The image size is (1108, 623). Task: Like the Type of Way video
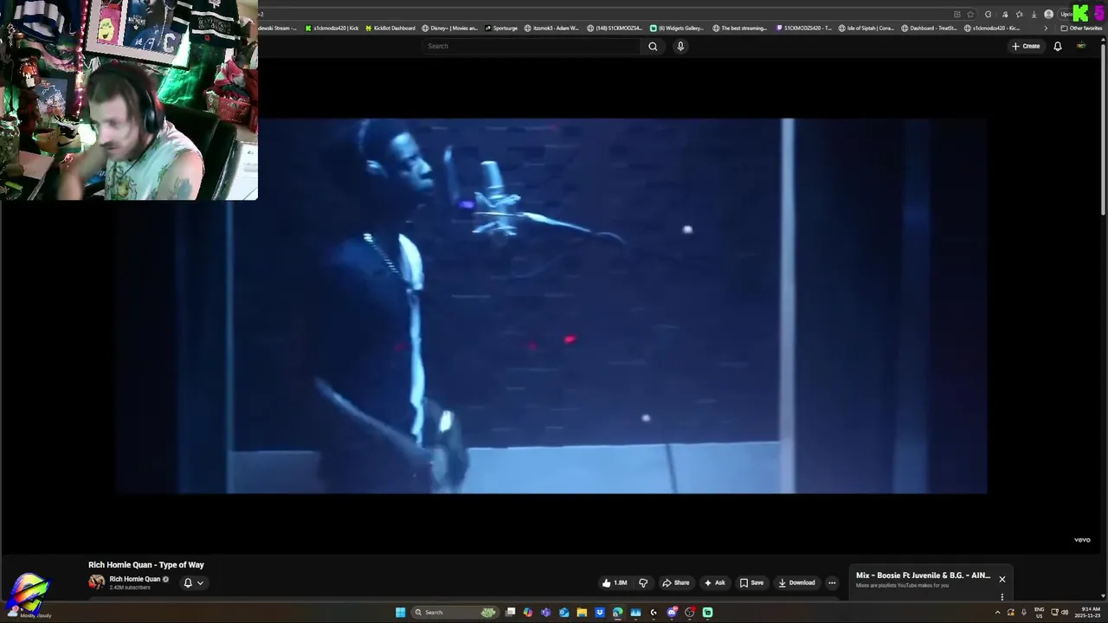pos(615,582)
